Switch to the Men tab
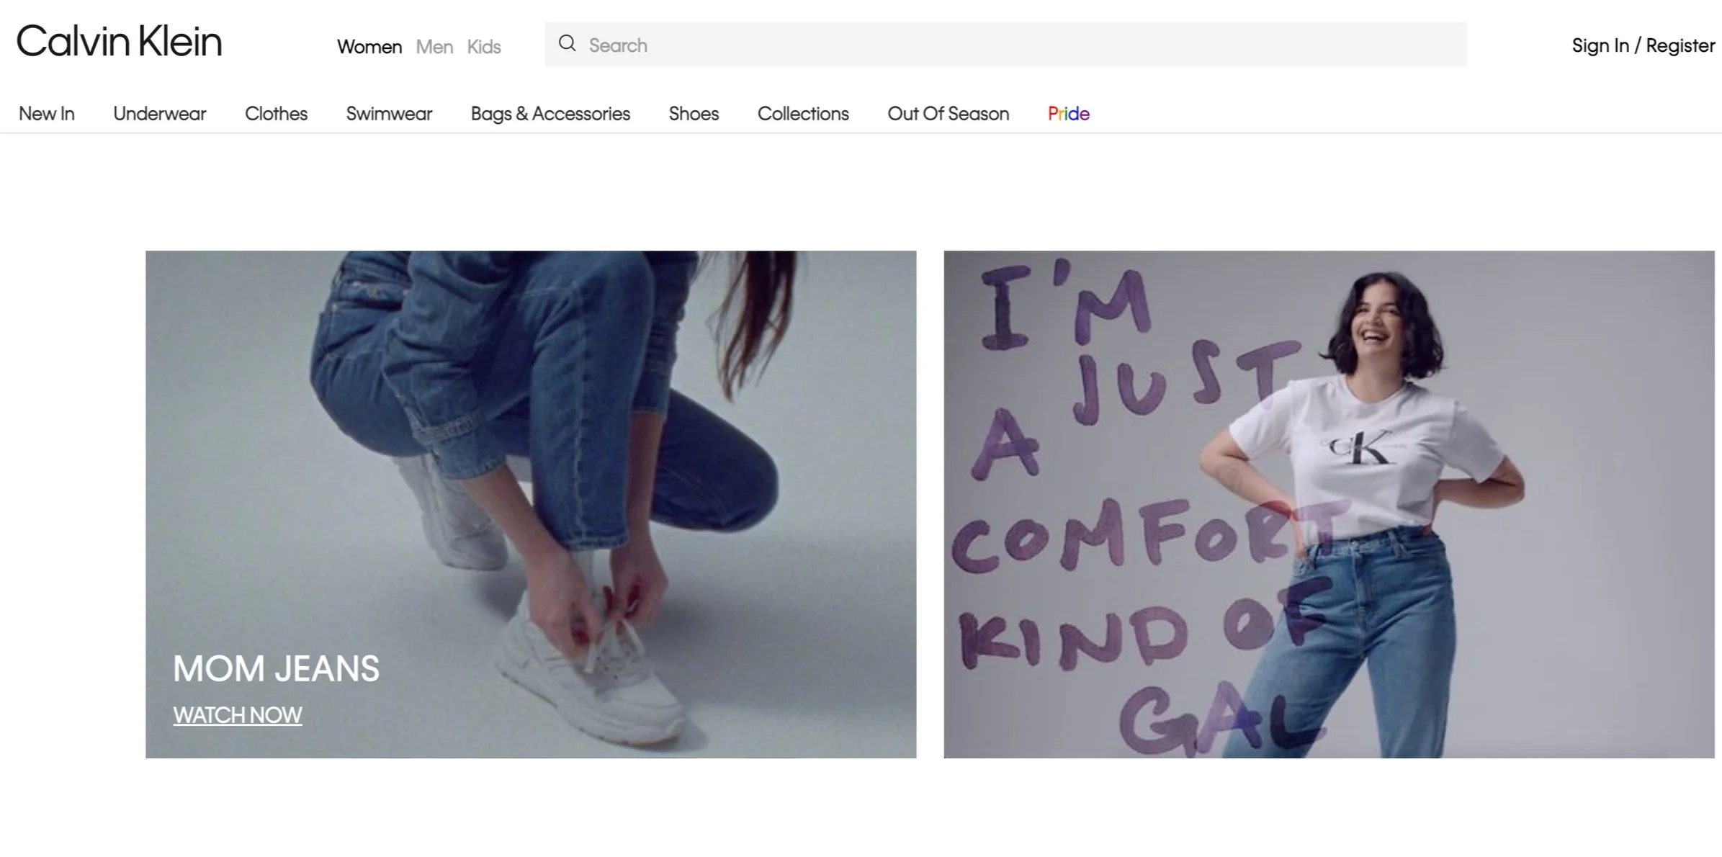Viewport: 1722px width, 857px height. tap(434, 47)
